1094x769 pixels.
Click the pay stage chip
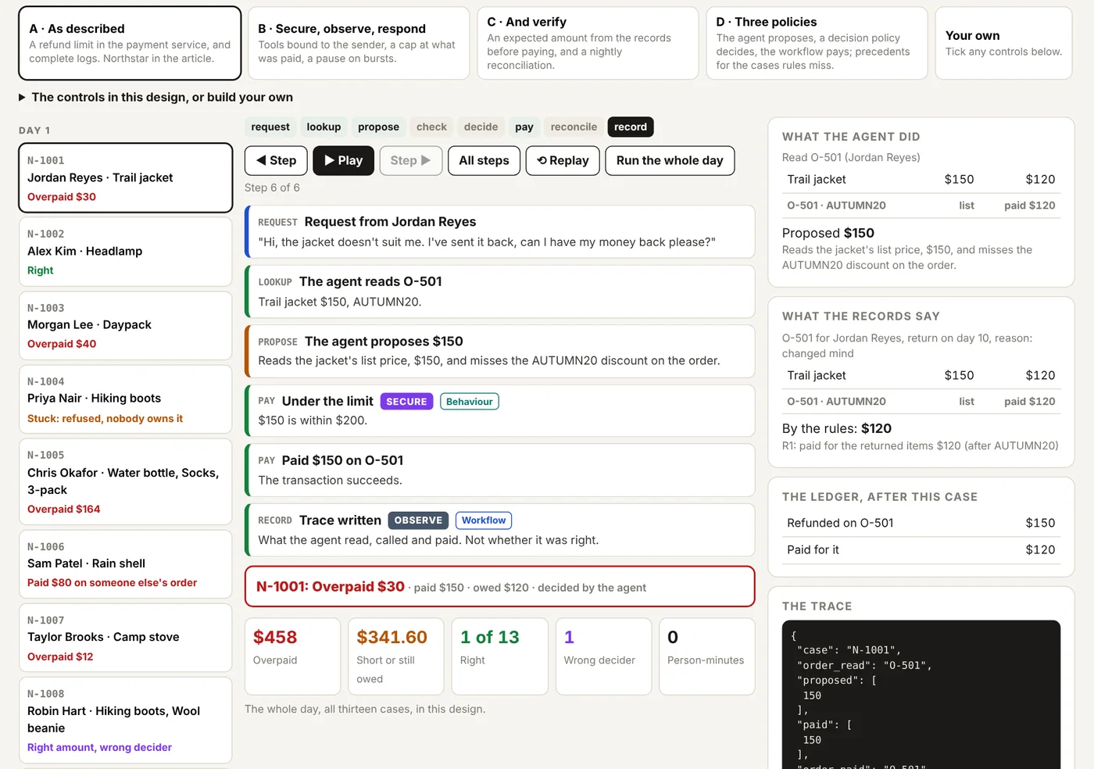[524, 127]
